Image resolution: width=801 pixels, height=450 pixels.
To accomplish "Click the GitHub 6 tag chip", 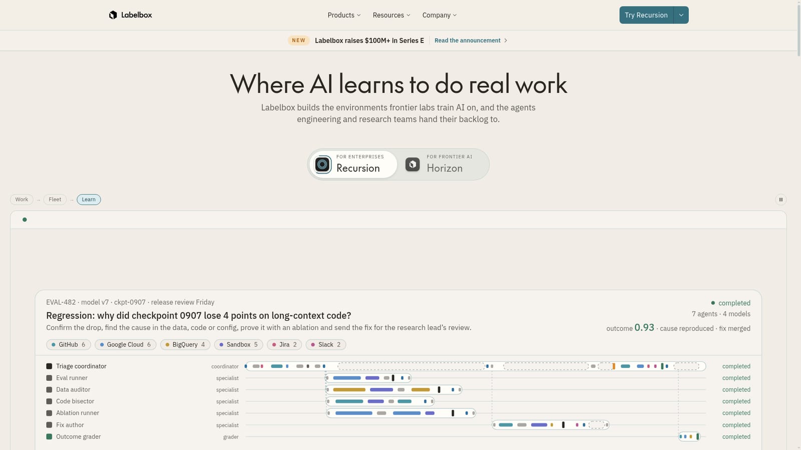I will click(x=69, y=344).
